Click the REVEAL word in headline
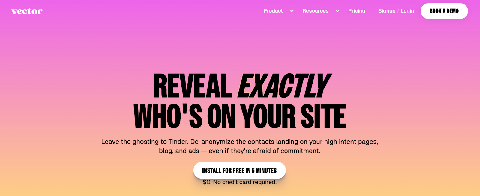Image resolution: width=480 pixels, height=196 pixels. pyautogui.click(x=192, y=86)
